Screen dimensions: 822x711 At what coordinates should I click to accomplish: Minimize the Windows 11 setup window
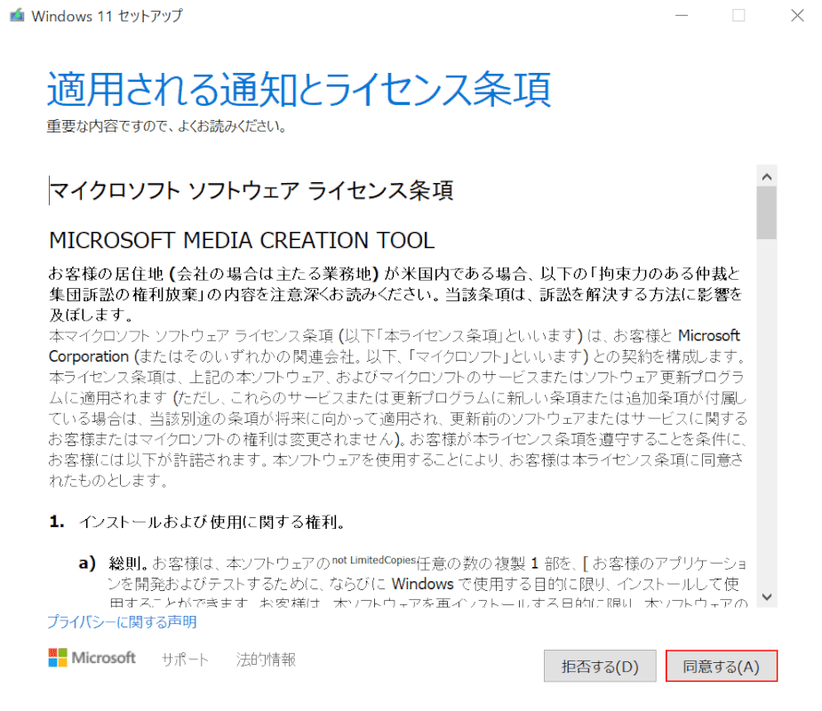pyautogui.click(x=682, y=15)
